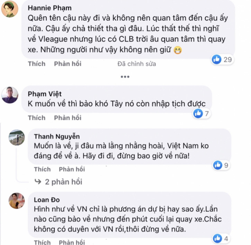Like Hannie Phạm's comment with Thích

click(37, 64)
